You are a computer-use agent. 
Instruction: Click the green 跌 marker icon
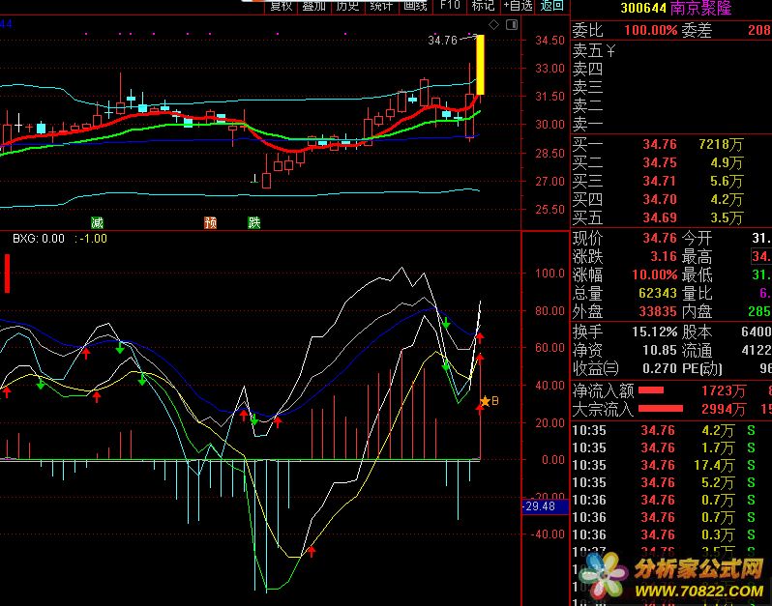[x=253, y=222]
